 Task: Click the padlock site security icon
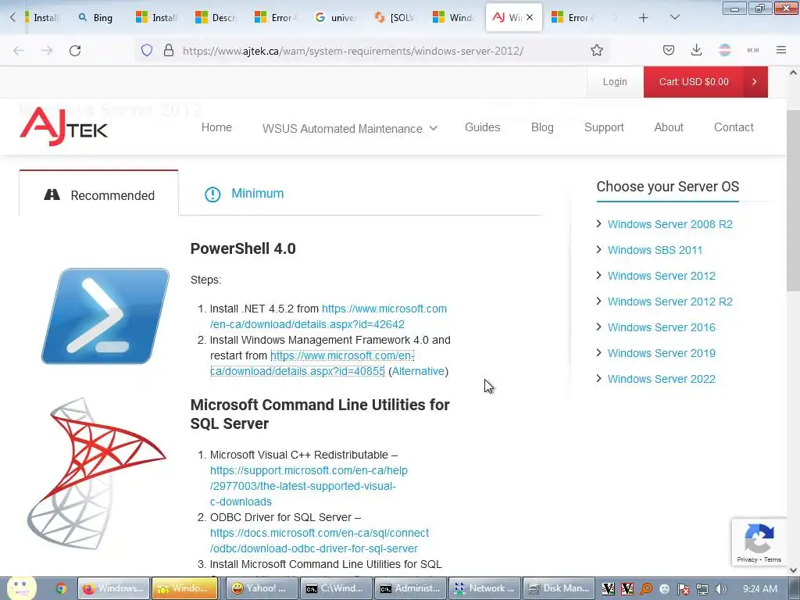[169, 51]
